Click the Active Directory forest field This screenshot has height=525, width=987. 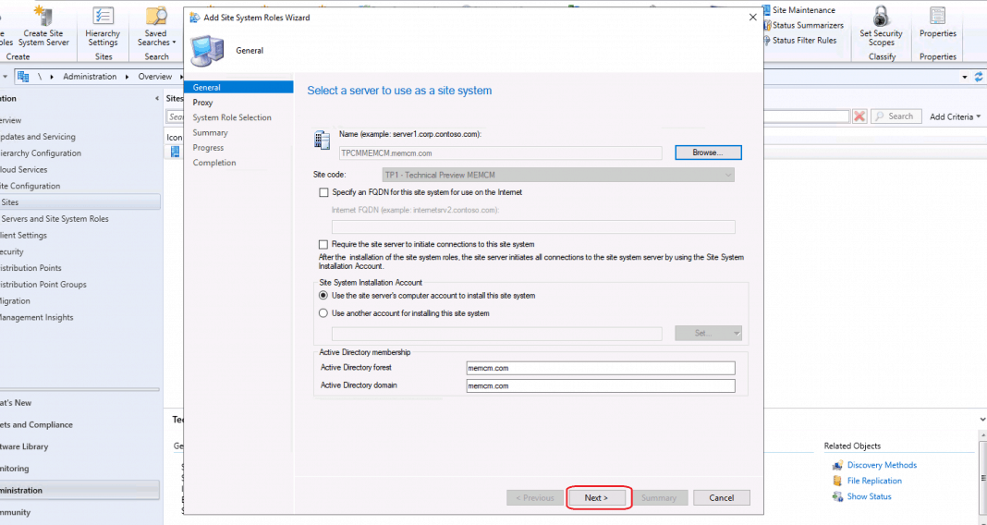pyautogui.click(x=601, y=368)
